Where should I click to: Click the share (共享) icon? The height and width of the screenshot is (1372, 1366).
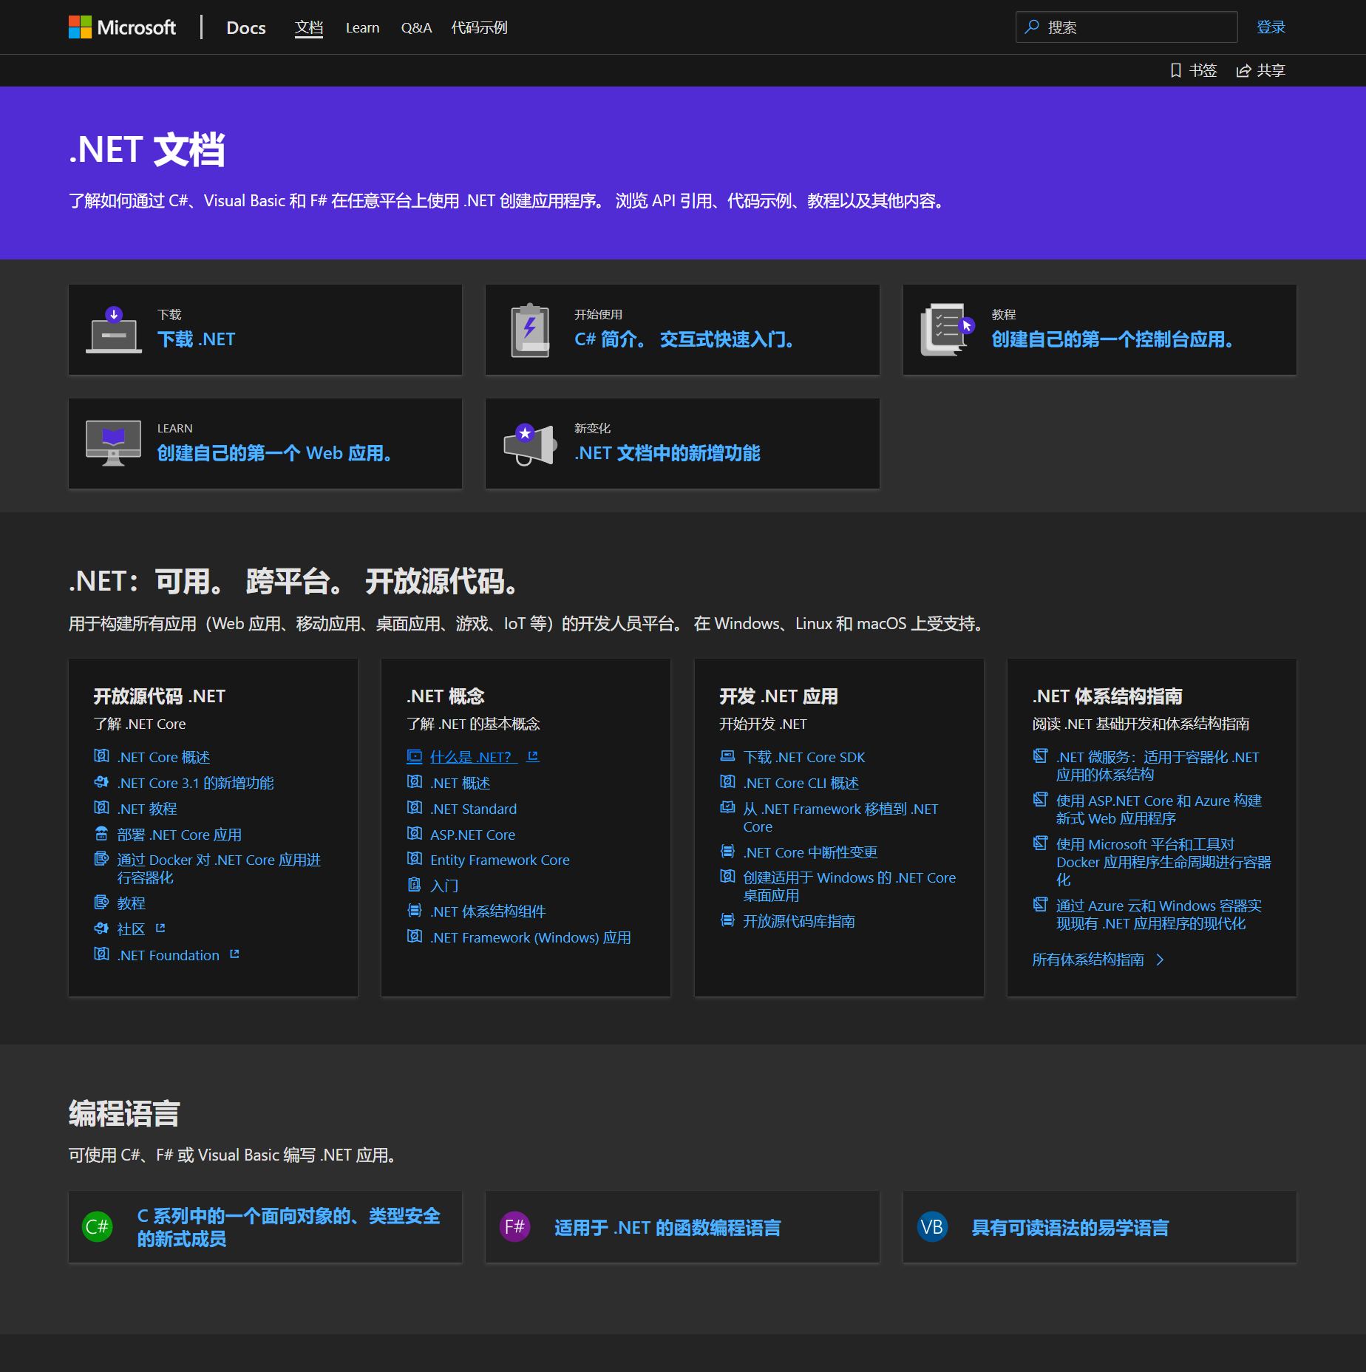tap(1243, 70)
